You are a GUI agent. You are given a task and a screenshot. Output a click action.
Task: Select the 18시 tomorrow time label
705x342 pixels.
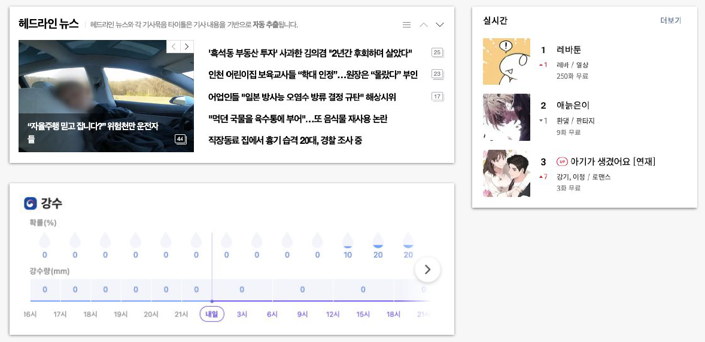pos(393,314)
